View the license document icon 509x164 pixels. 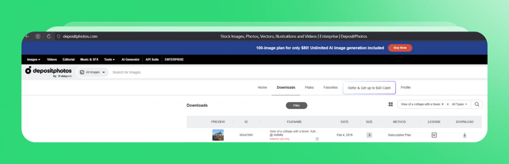(434, 135)
